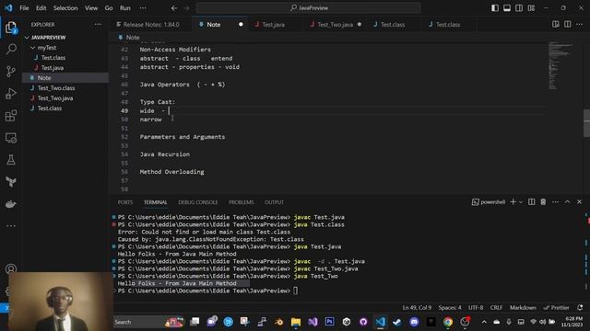Open Extensions view
590x331 pixels.
click(x=11, y=116)
